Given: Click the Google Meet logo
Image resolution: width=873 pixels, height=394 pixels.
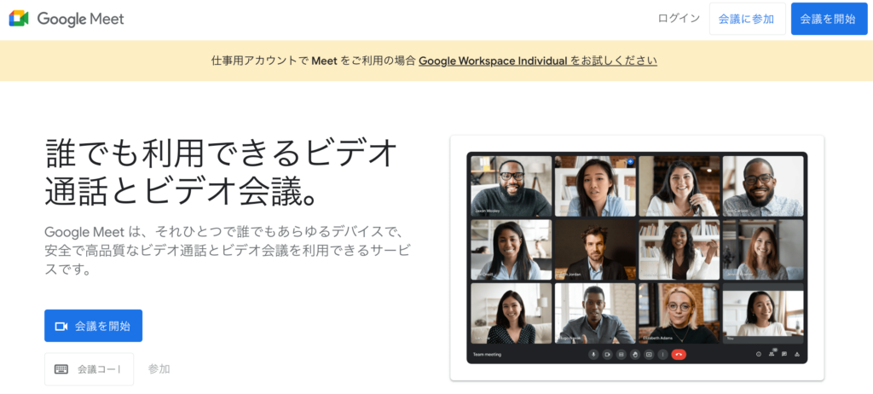Looking at the screenshot, I should [66, 19].
